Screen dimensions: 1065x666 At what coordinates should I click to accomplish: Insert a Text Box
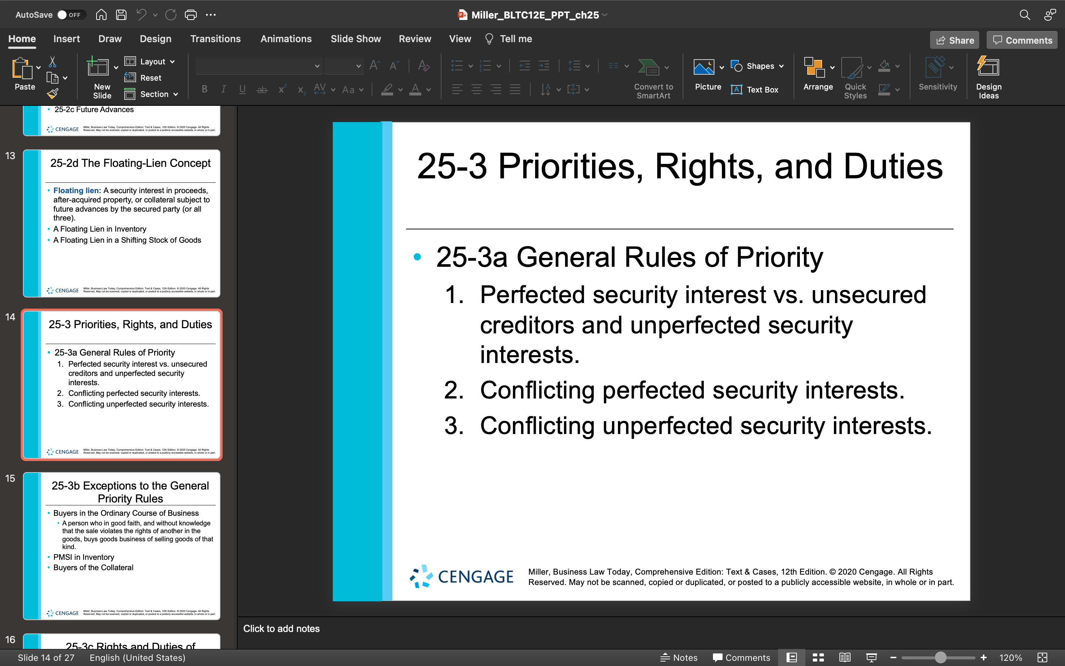[755, 90]
